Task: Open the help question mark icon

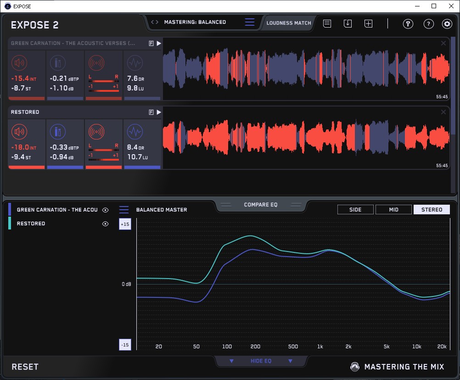Action: pyautogui.click(x=428, y=24)
